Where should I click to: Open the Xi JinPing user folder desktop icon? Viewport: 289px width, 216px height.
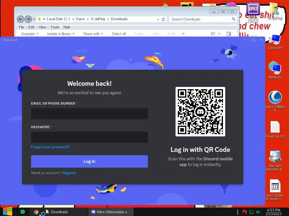(x=275, y=11)
